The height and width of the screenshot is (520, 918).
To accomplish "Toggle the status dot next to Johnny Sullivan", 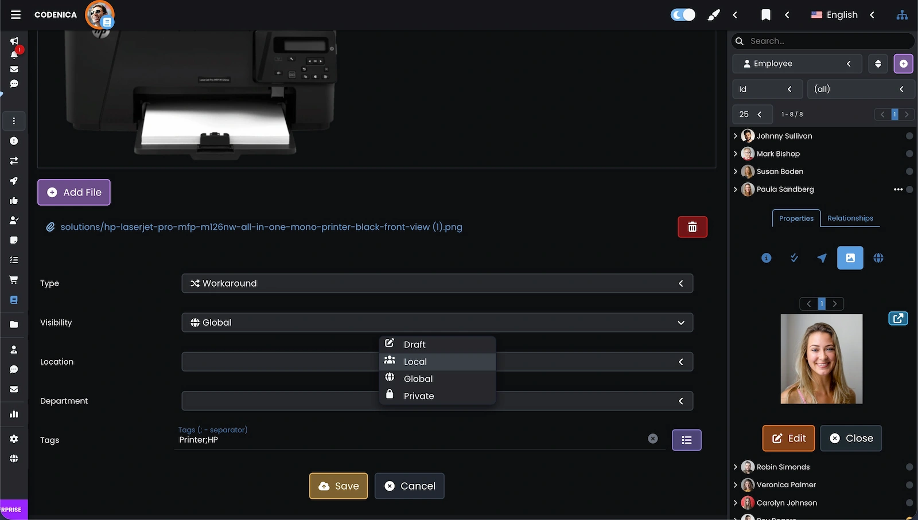I will (x=909, y=136).
